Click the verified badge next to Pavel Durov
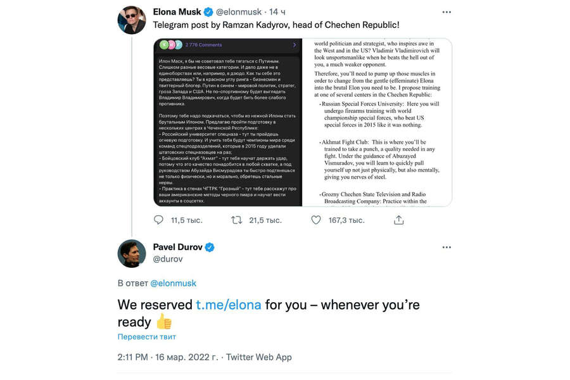The image size is (570, 380). coord(209,247)
